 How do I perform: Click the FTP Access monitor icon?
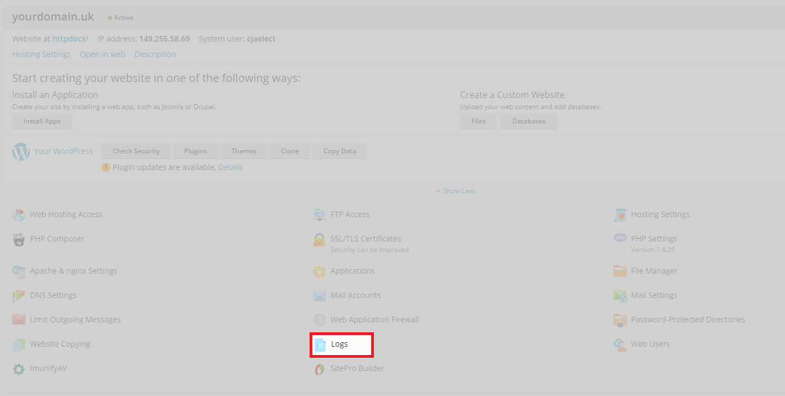click(320, 215)
